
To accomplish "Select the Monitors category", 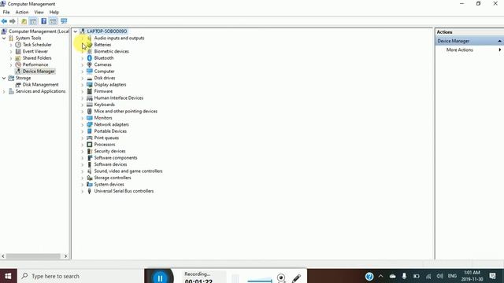I will [103, 118].
